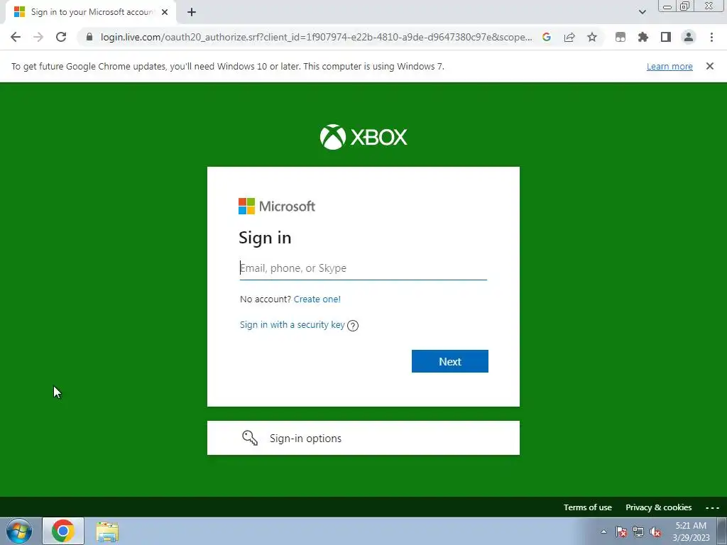727x545 pixels.
Task: Select the Sign in to Microsoft account tab
Action: coord(92,13)
